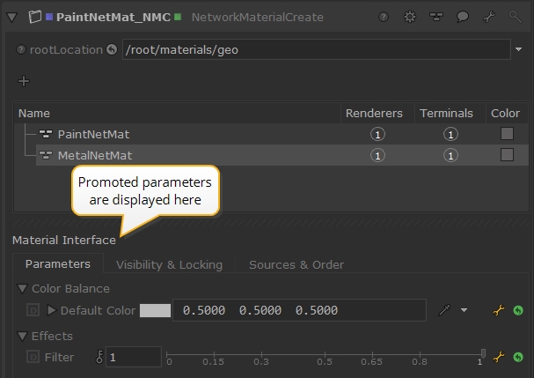Click green revert icon on Filter row

pos(517,358)
